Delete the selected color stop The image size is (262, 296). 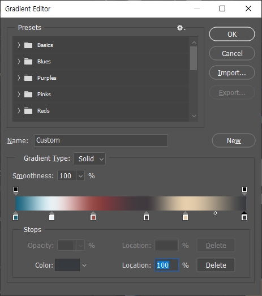216,265
